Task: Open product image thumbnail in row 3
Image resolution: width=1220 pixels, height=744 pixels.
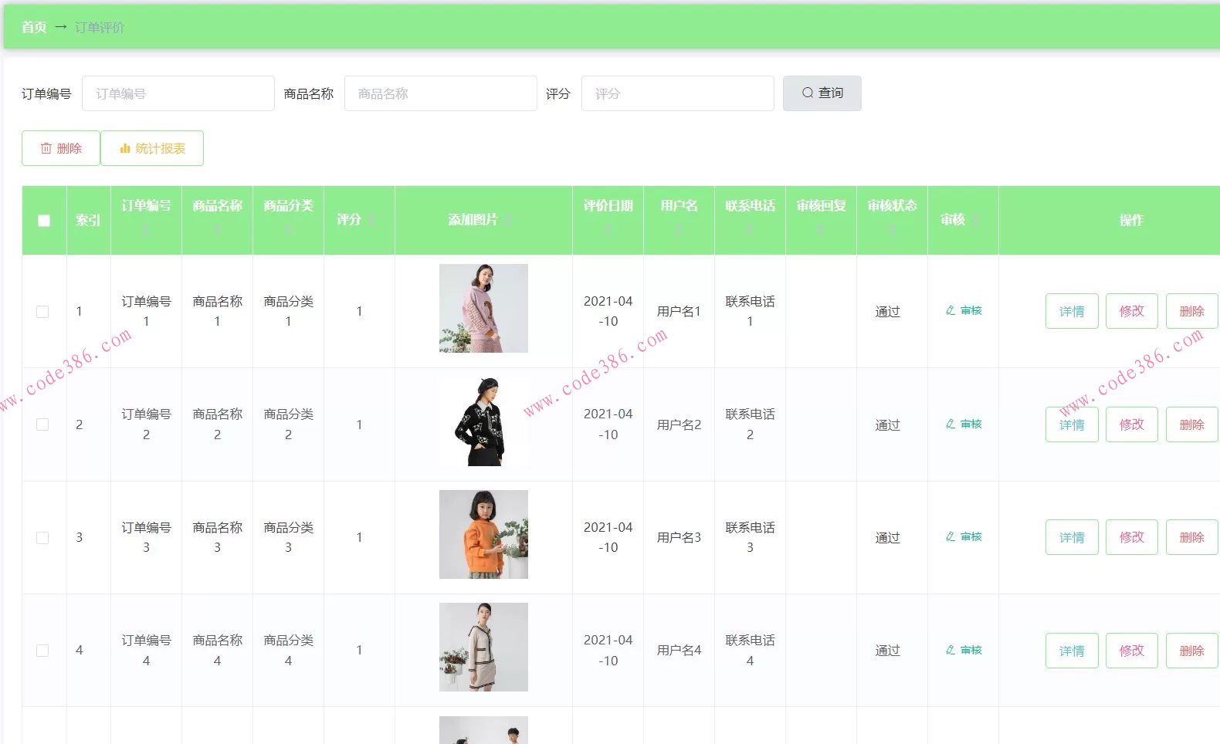Action: [483, 534]
